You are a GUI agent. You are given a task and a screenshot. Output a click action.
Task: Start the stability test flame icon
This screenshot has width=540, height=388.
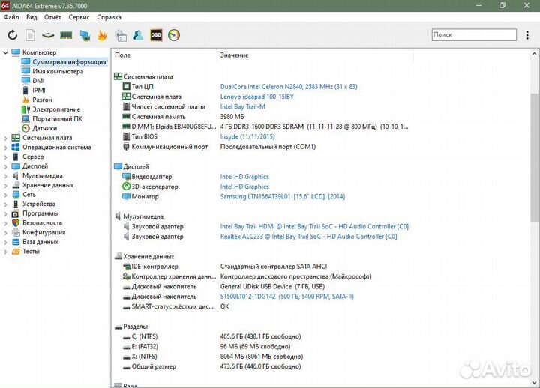pyautogui.click(x=103, y=35)
